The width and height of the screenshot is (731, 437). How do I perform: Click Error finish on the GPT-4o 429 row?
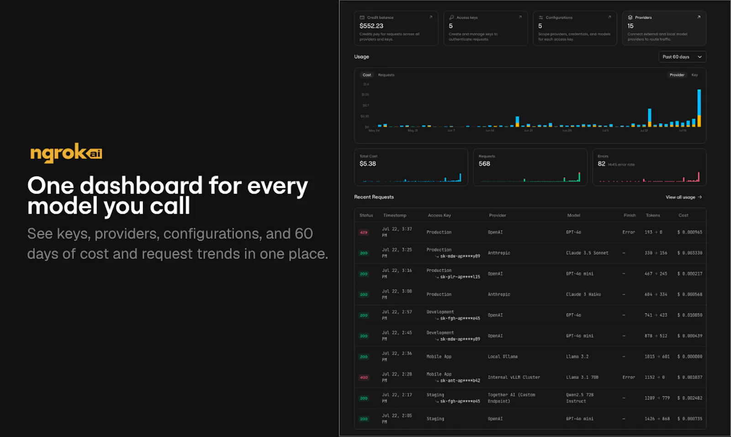[629, 232]
